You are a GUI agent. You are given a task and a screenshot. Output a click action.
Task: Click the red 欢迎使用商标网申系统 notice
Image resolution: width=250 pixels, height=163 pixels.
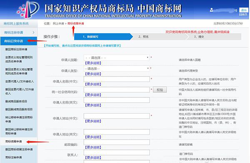coord(197,32)
